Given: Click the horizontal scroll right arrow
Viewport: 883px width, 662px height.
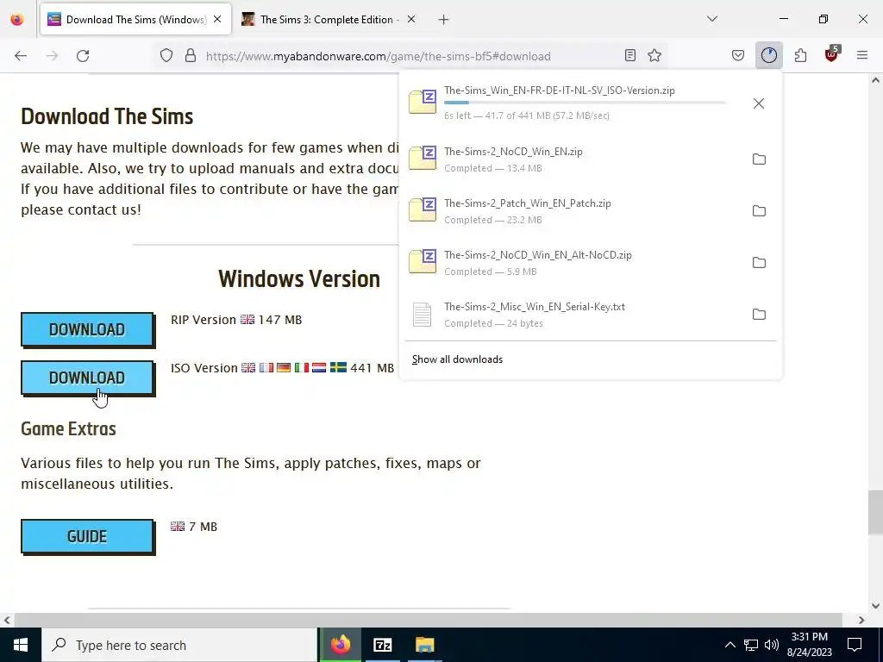Looking at the screenshot, I should click(861, 620).
